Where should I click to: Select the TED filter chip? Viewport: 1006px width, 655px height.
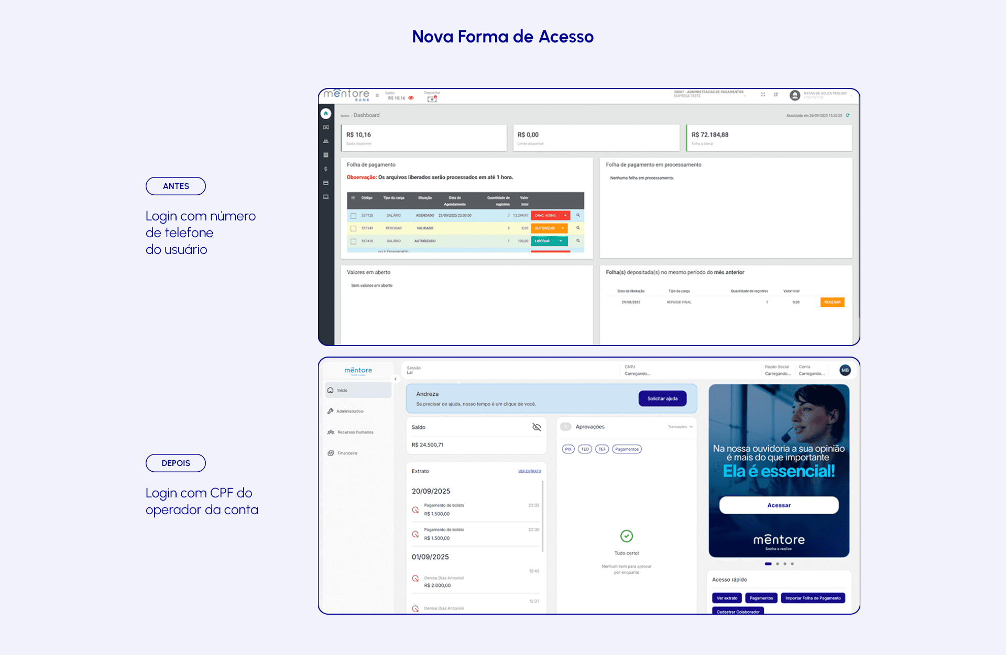click(x=585, y=449)
